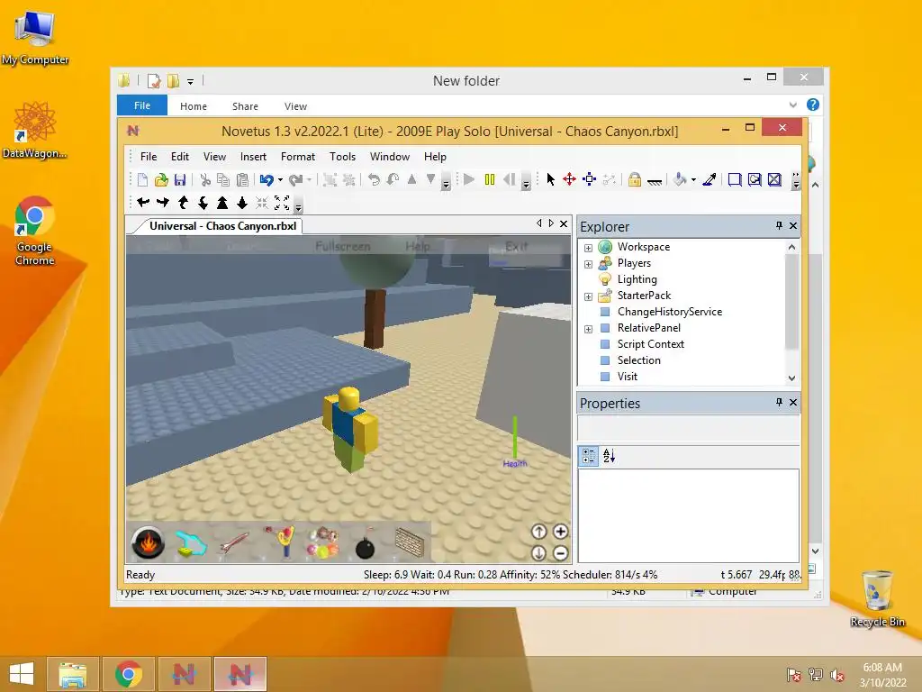922x692 pixels.
Task: Toggle the Lock padlock tool
Action: [x=635, y=179]
